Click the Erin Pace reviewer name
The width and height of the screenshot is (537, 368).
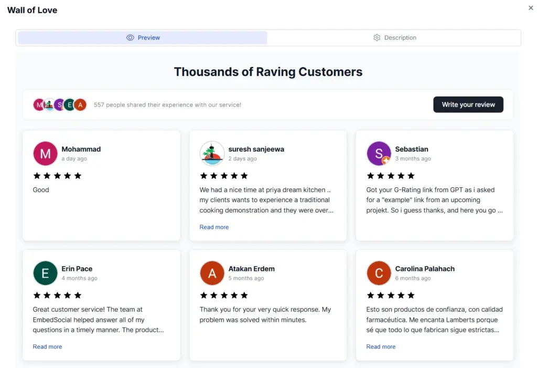[x=77, y=269]
